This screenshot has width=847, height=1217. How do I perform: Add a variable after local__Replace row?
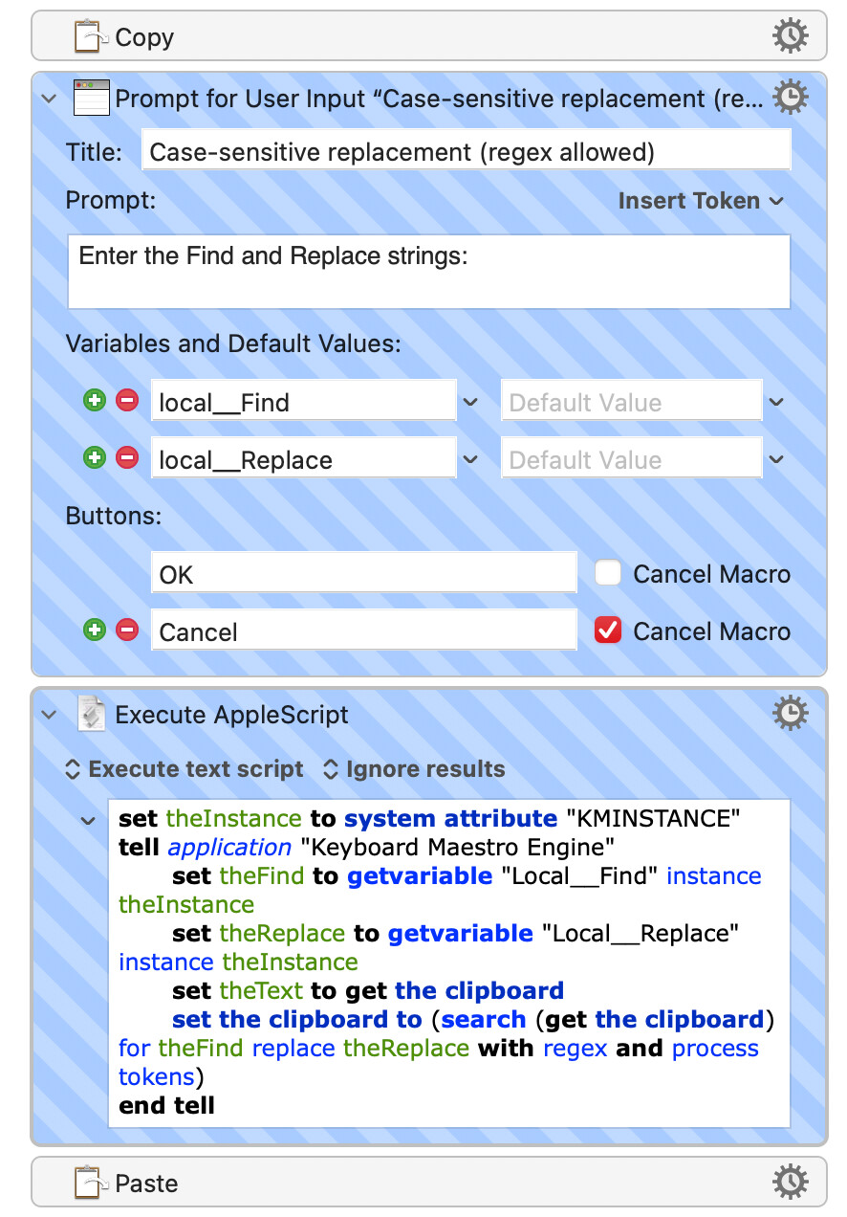[94, 458]
